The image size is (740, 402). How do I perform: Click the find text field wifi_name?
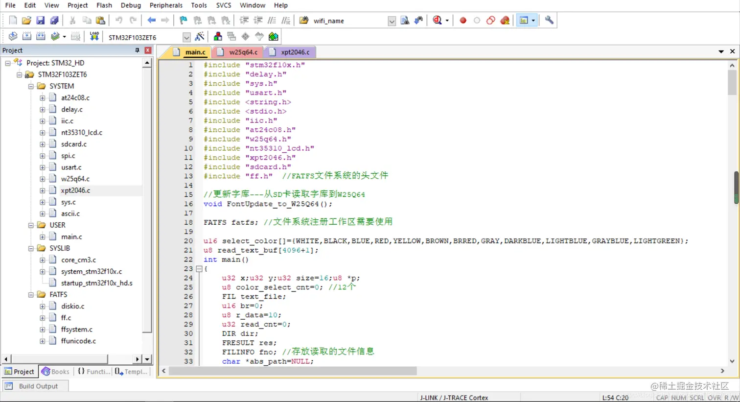coord(349,21)
